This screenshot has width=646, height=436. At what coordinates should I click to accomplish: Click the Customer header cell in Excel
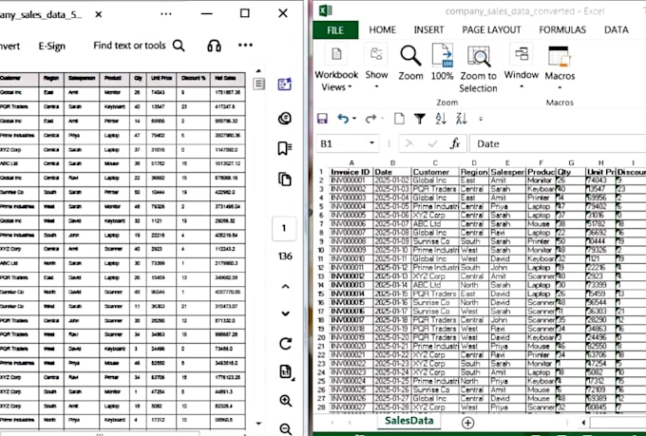(x=435, y=172)
